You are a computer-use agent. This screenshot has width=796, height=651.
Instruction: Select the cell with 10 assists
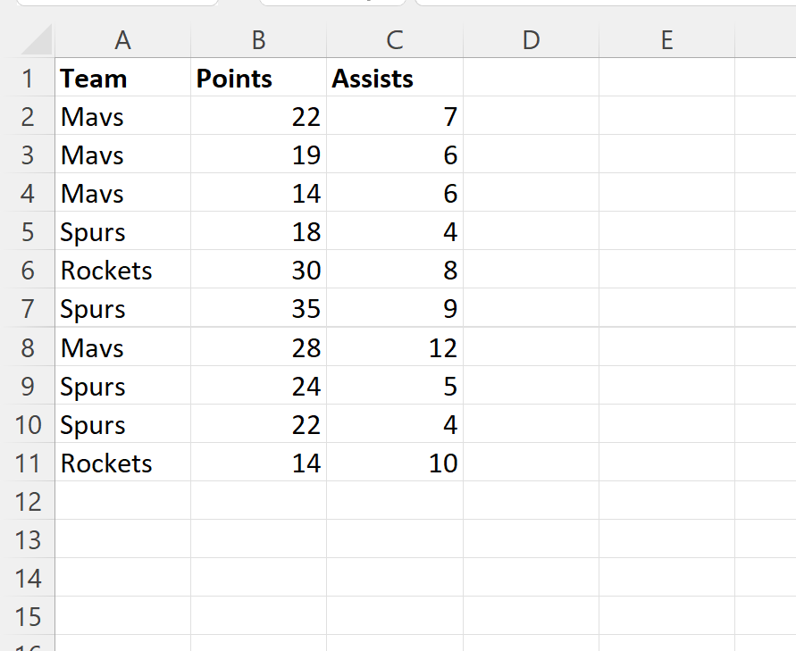coord(394,463)
